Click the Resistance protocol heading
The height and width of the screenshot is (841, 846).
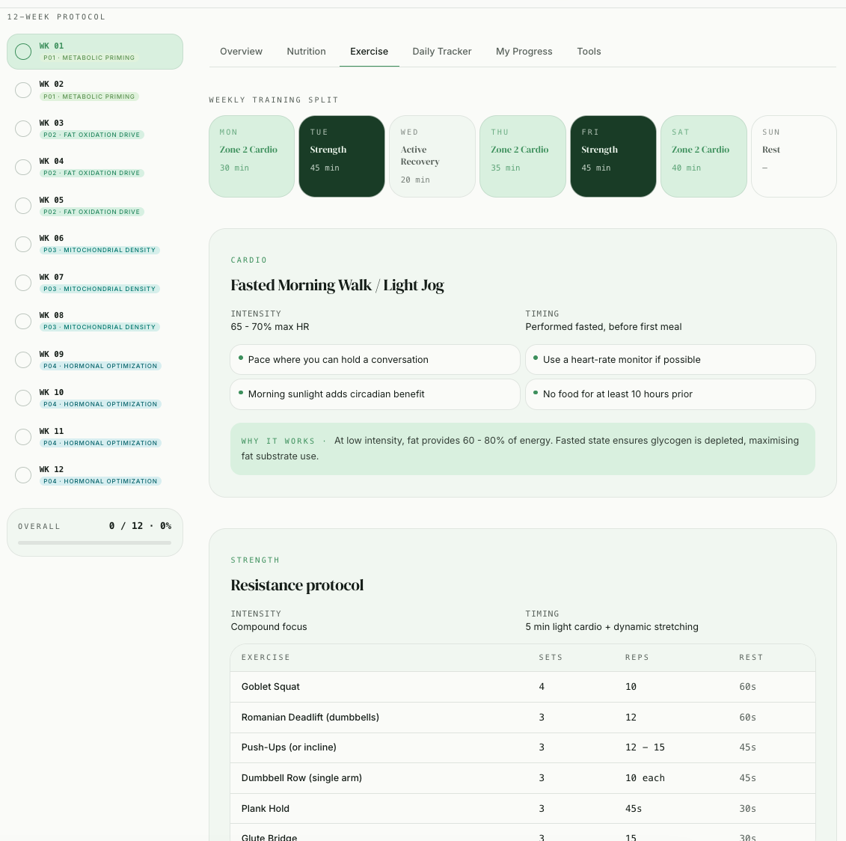297,585
